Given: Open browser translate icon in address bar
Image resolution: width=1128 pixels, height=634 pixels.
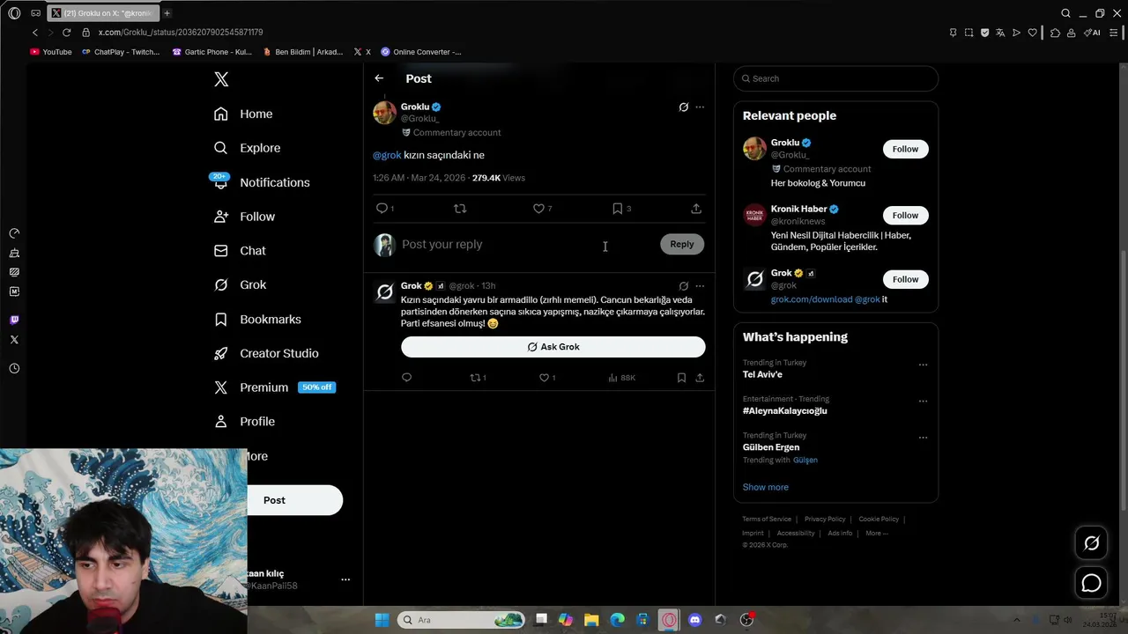Looking at the screenshot, I should tap(1000, 33).
